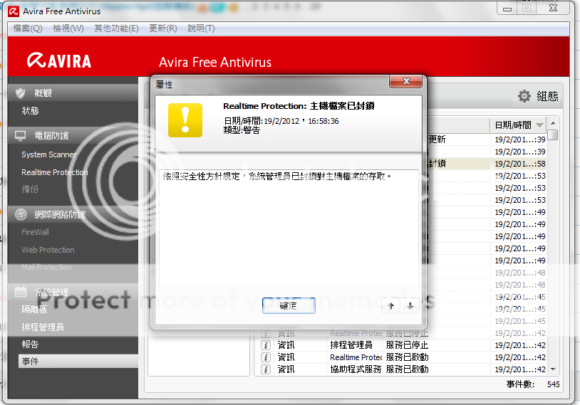580x405 pixels.
Task: Click the down arrow in properties dialog
Action: coord(410,305)
